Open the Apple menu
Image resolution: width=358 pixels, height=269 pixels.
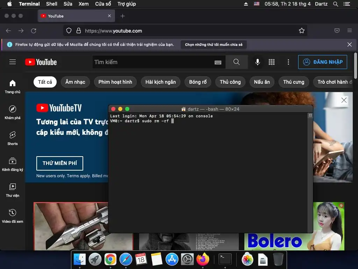(9, 4)
